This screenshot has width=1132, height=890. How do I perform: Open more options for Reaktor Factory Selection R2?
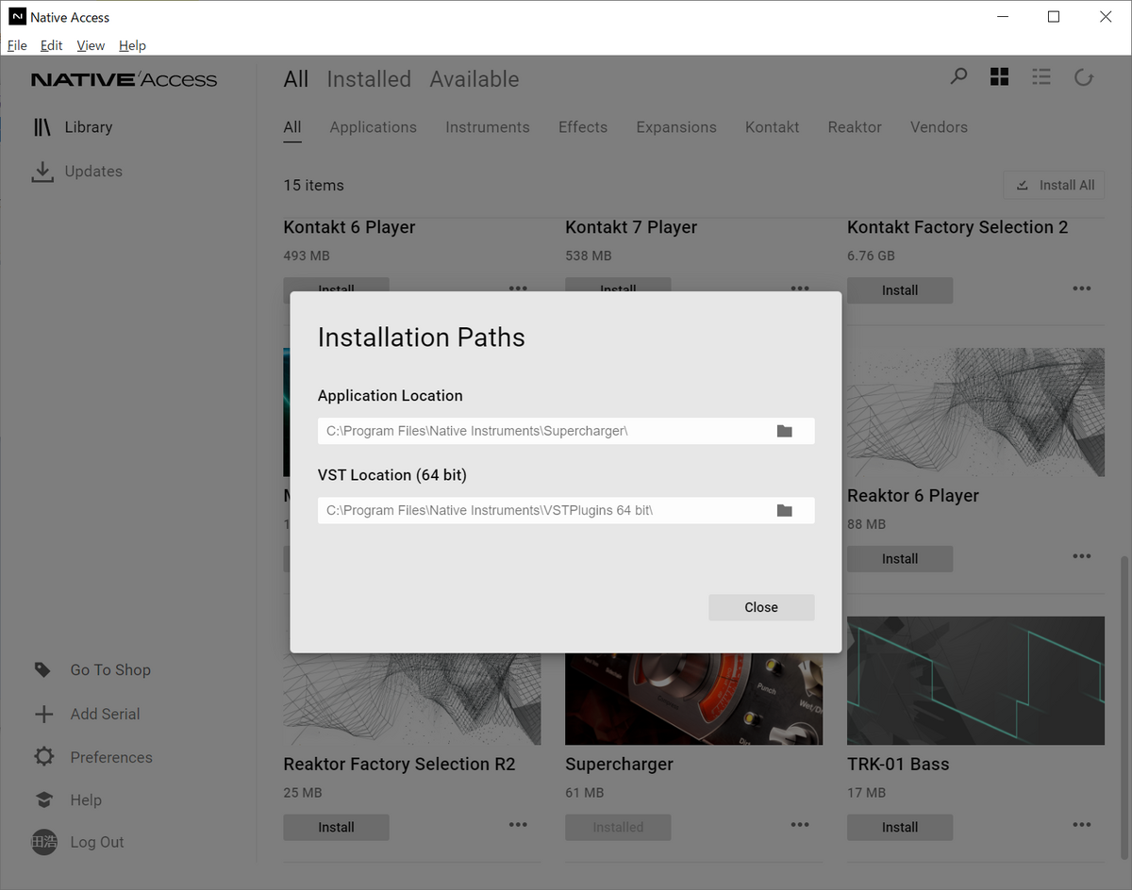click(518, 825)
